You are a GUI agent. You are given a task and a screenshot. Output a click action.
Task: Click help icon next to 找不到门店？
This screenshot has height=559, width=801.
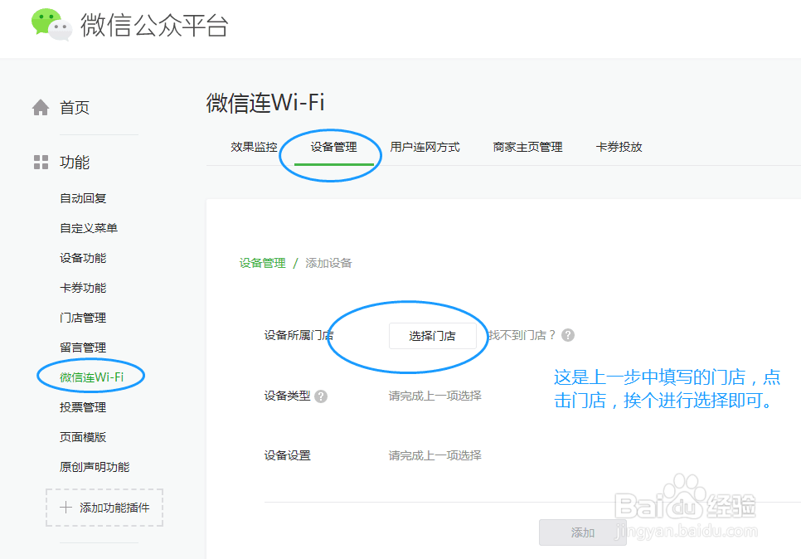tap(567, 335)
